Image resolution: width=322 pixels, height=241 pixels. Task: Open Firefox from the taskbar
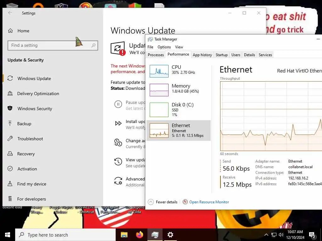(x=139, y=235)
